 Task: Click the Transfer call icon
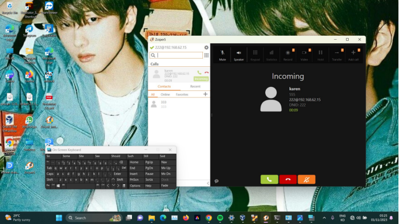337,55
